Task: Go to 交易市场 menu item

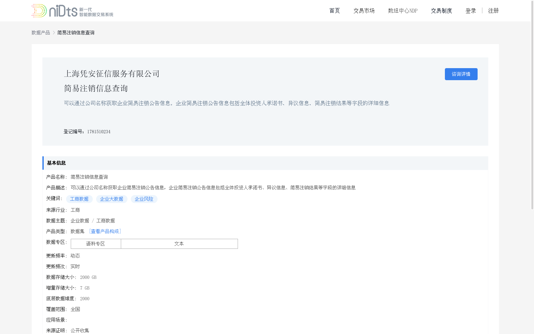Action: (364, 11)
